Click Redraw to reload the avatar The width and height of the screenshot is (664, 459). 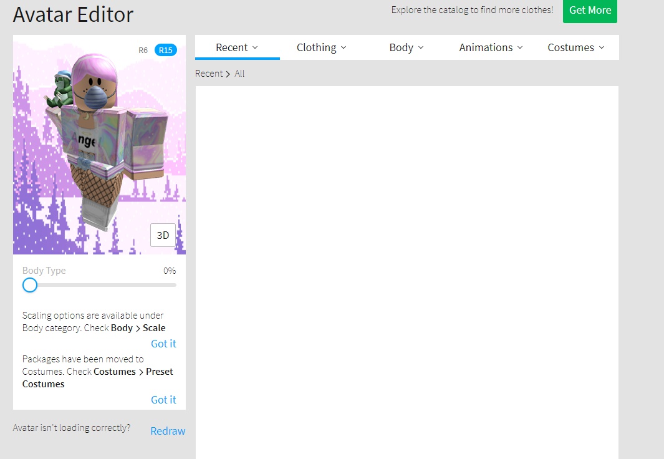[167, 430]
